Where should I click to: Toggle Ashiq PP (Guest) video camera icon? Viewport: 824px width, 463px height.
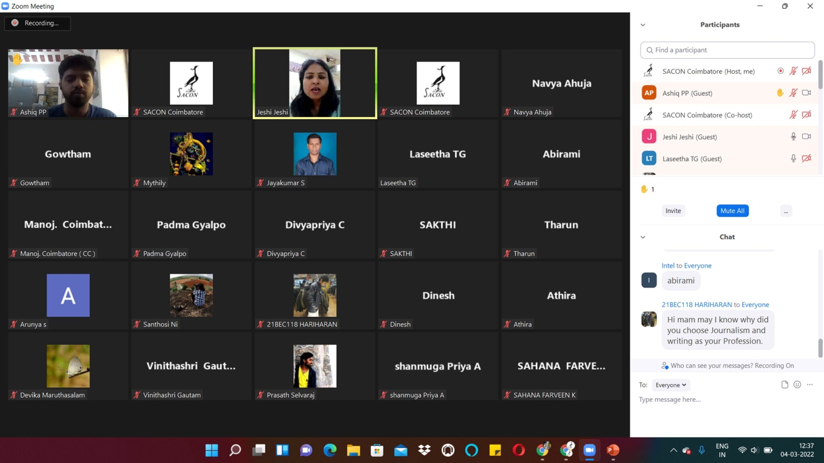pyautogui.click(x=806, y=93)
